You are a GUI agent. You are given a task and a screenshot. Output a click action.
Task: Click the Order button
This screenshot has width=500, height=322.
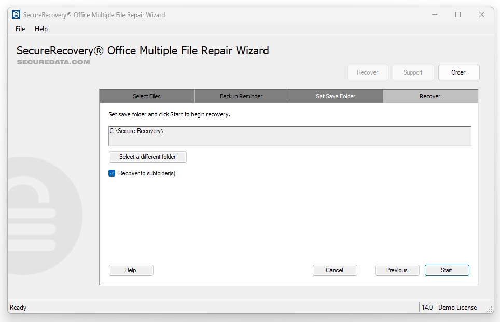click(x=459, y=72)
